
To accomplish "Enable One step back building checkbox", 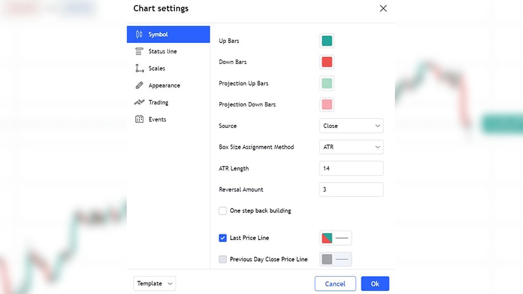I will (x=223, y=210).
